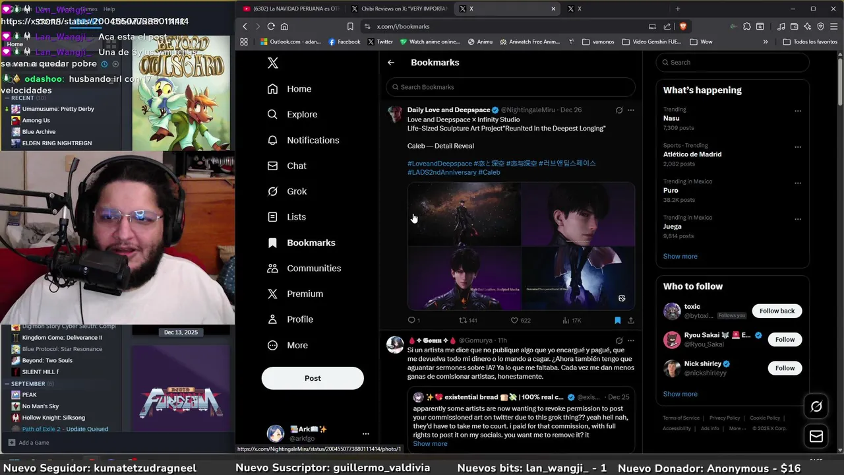Click Follow back for toxic
The height and width of the screenshot is (475, 844).
pos(777,311)
